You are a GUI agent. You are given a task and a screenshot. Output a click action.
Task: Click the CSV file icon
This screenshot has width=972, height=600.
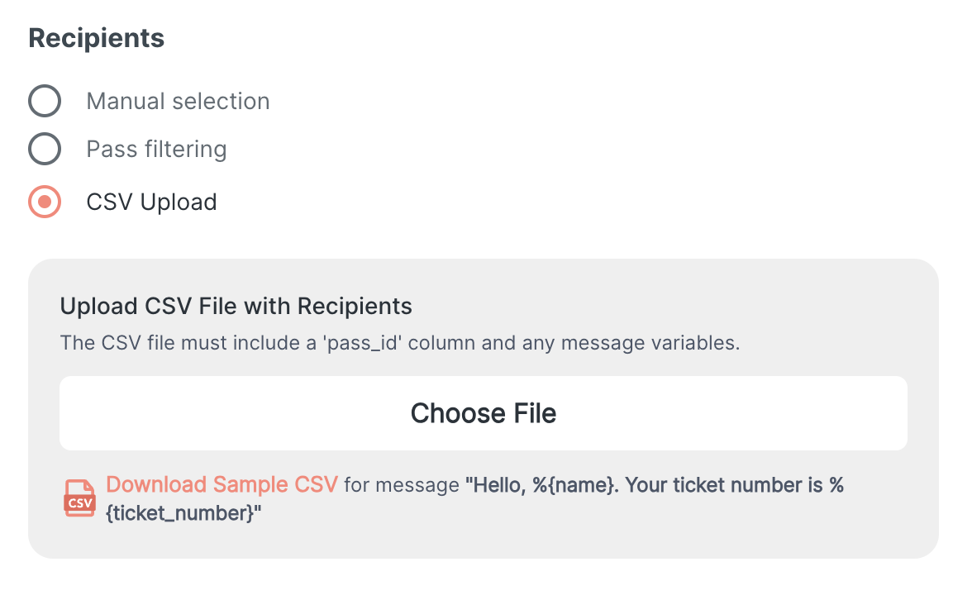coord(80,498)
